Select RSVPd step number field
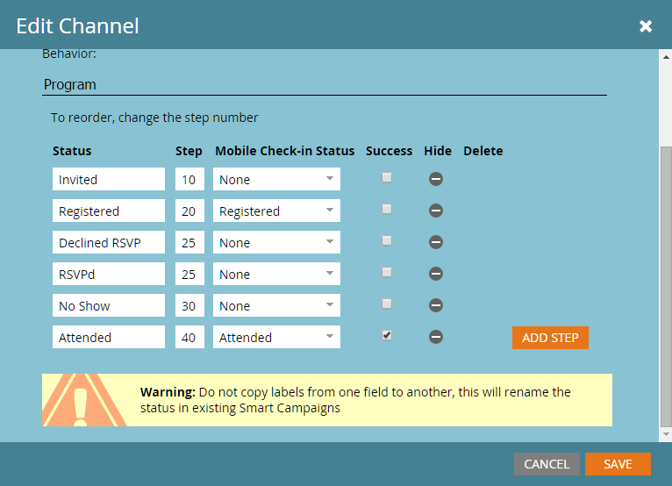The height and width of the screenshot is (486, 672). tap(189, 274)
